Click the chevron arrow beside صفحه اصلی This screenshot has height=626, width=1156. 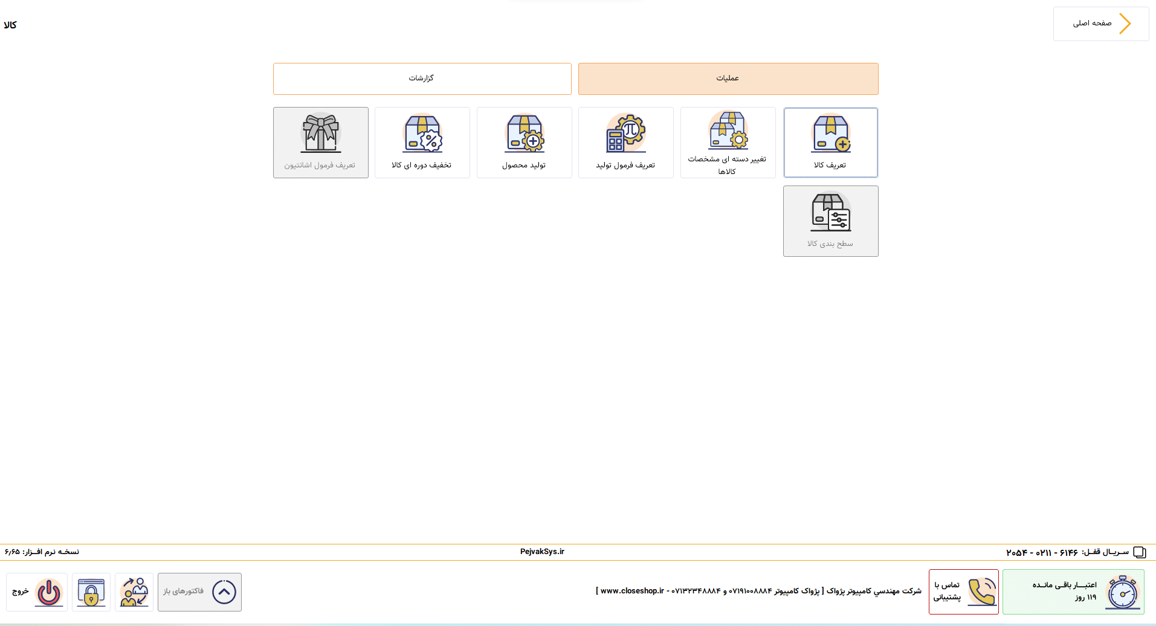coord(1125,24)
